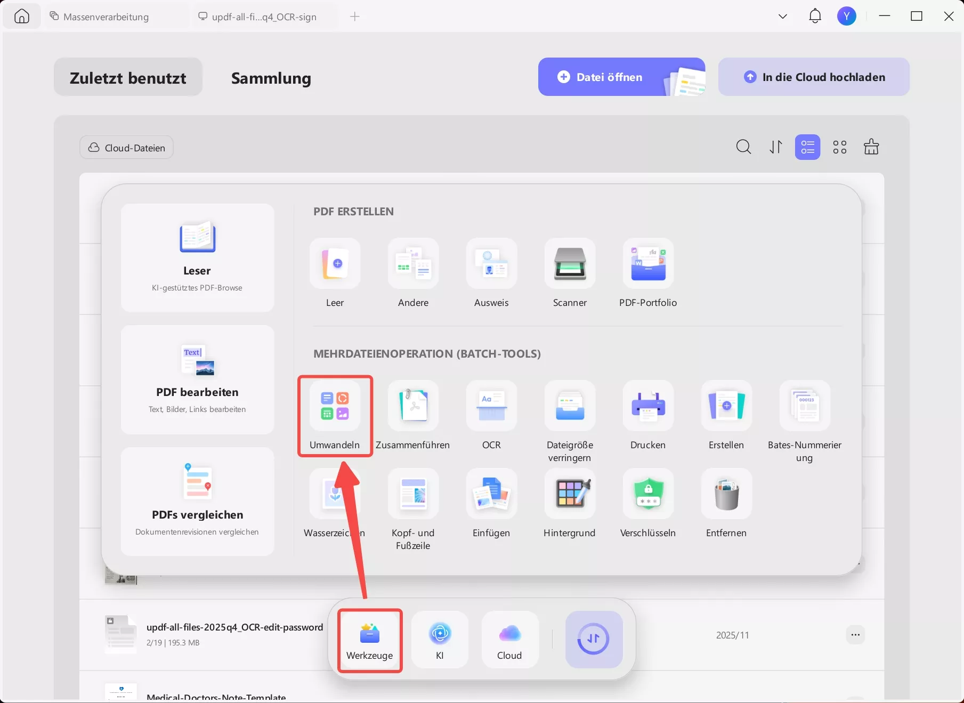Enable the list view layout
The width and height of the screenshot is (964, 703).
click(x=807, y=147)
